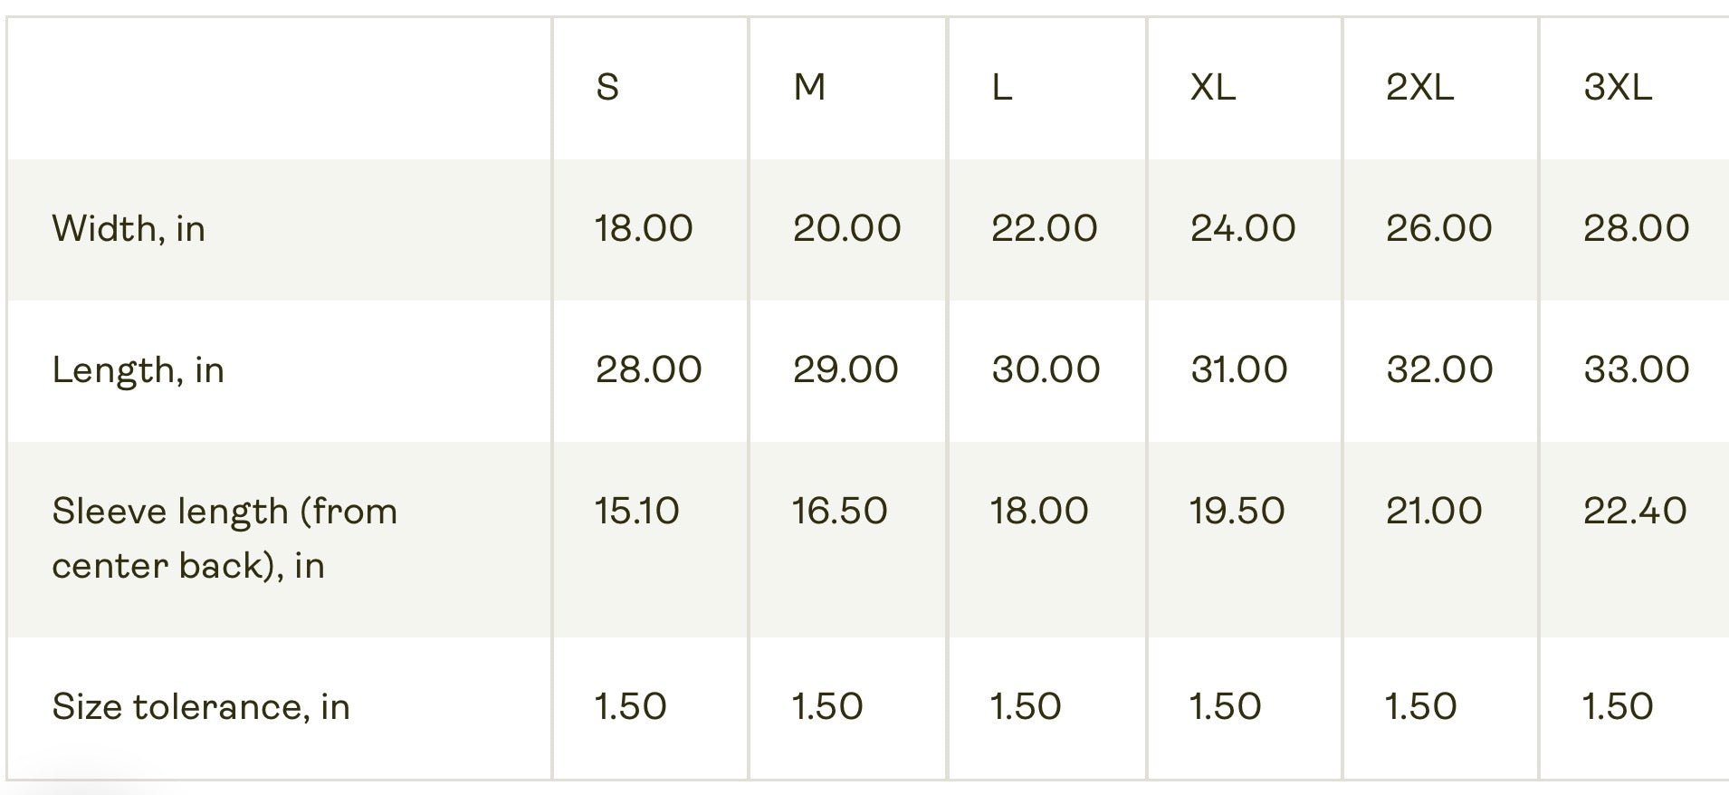Select sleeve length 22.40 for 3XL
This screenshot has width=1729, height=795.
pos(1635,511)
